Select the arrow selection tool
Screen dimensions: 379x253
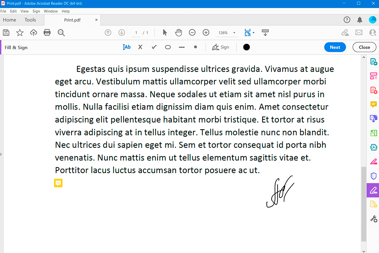(165, 32)
